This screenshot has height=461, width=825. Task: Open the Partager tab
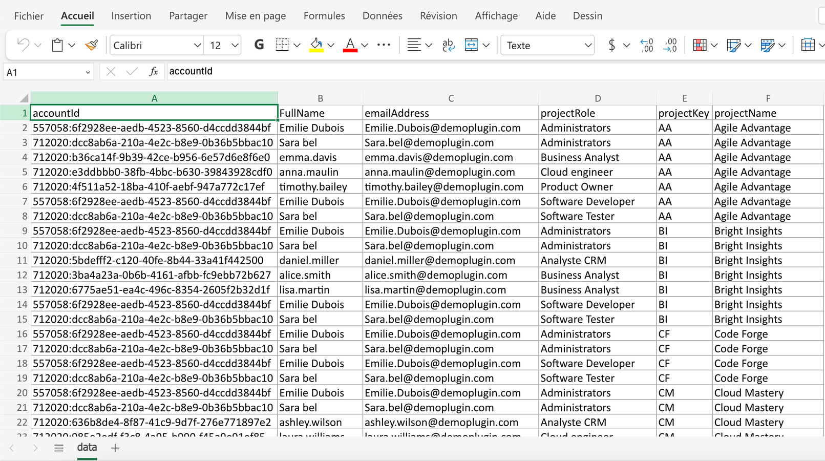(x=188, y=16)
